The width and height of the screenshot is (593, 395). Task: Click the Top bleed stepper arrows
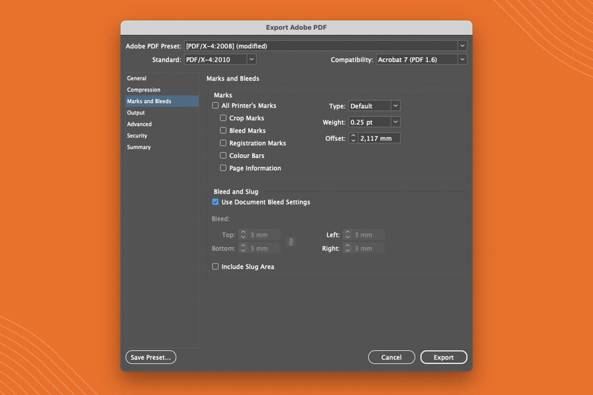click(243, 235)
